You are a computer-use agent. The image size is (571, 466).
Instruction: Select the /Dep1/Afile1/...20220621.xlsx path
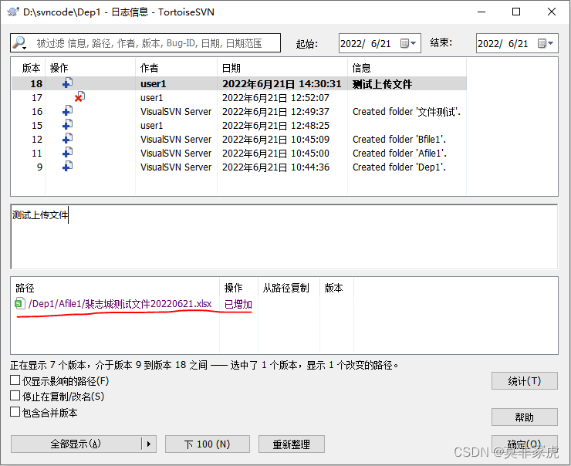(120, 304)
